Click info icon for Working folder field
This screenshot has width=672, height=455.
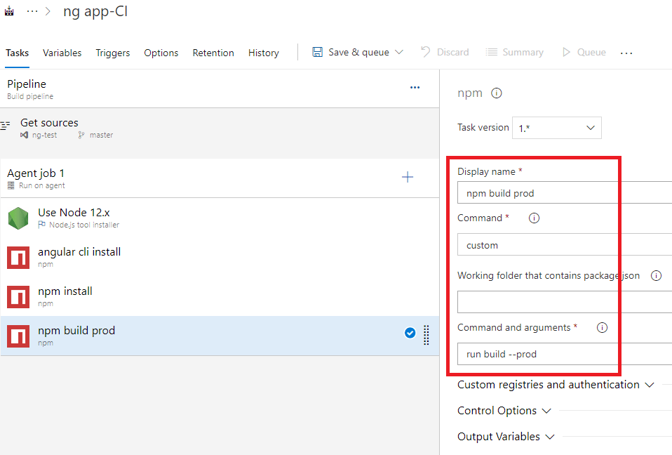tap(656, 276)
